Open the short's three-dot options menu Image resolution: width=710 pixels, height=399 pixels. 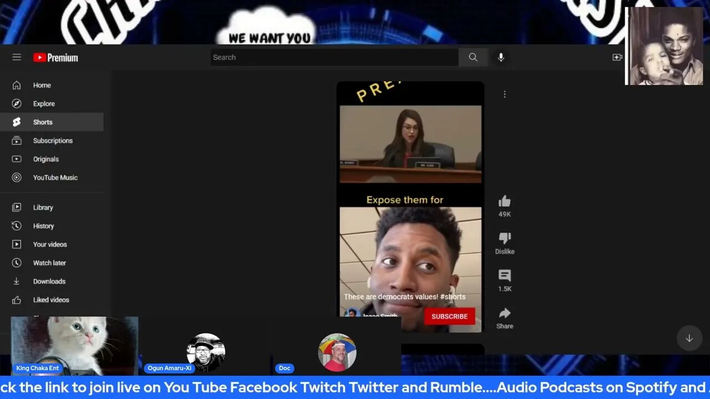[x=504, y=94]
